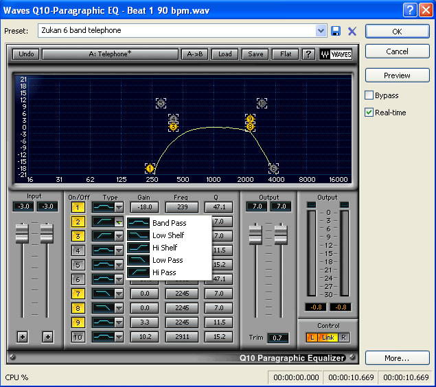The height and width of the screenshot is (387, 436).
Task: Select band 3 marker on the EQ graph
Action: point(173,127)
